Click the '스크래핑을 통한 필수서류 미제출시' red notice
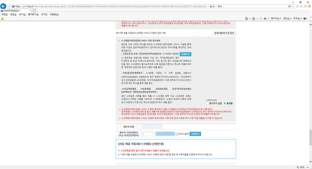312x169 pixels. tap(145, 151)
